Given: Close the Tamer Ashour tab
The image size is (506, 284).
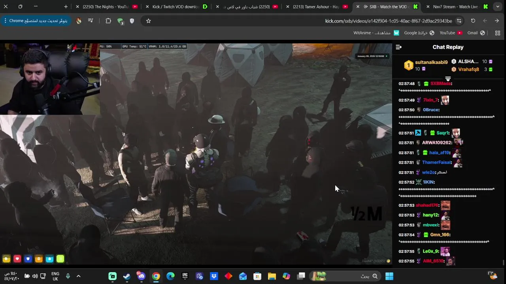Looking at the screenshot, I should pyautogui.click(x=288, y=7).
